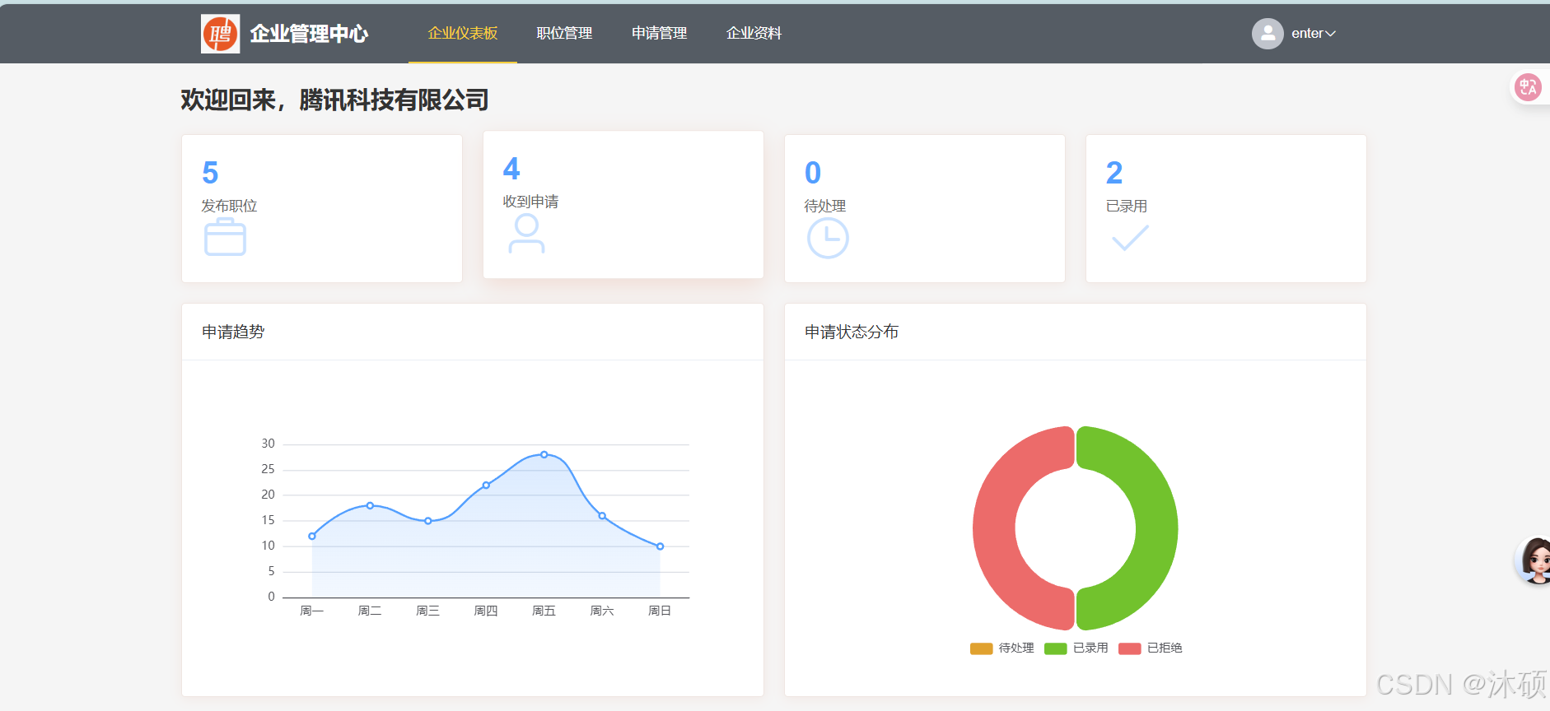Click the user avatar icon beside enter
The width and height of the screenshot is (1550, 711).
click(1268, 34)
